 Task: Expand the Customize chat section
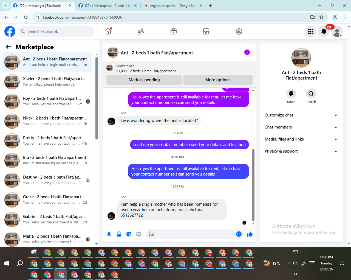tap(301, 115)
